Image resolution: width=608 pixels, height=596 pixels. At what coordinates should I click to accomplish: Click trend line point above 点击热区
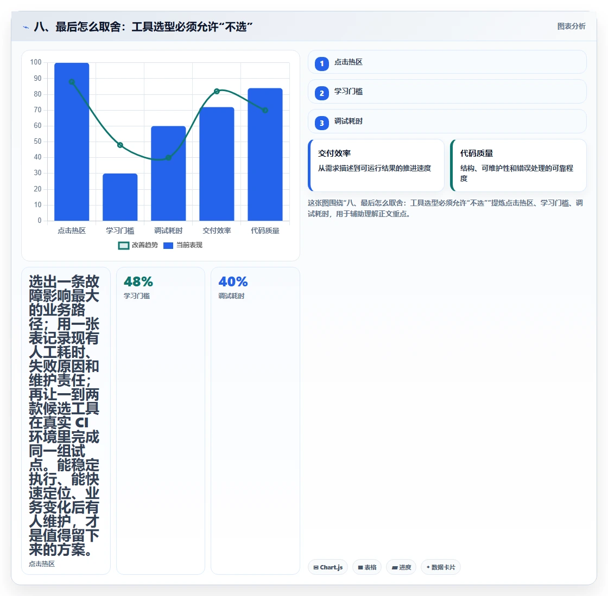[72, 82]
